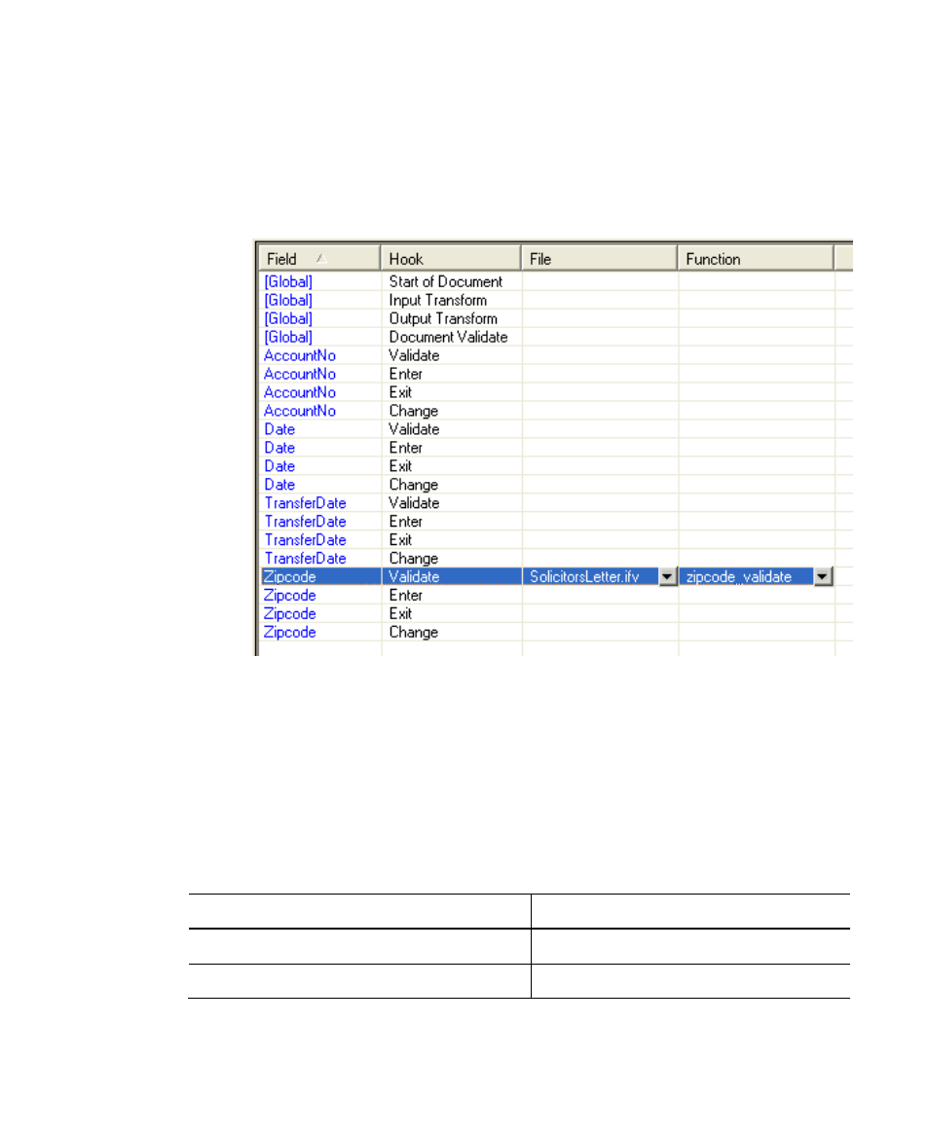Select the Zipcode Change row
This screenshot has height=1133, width=929.
tap(555, 633)
